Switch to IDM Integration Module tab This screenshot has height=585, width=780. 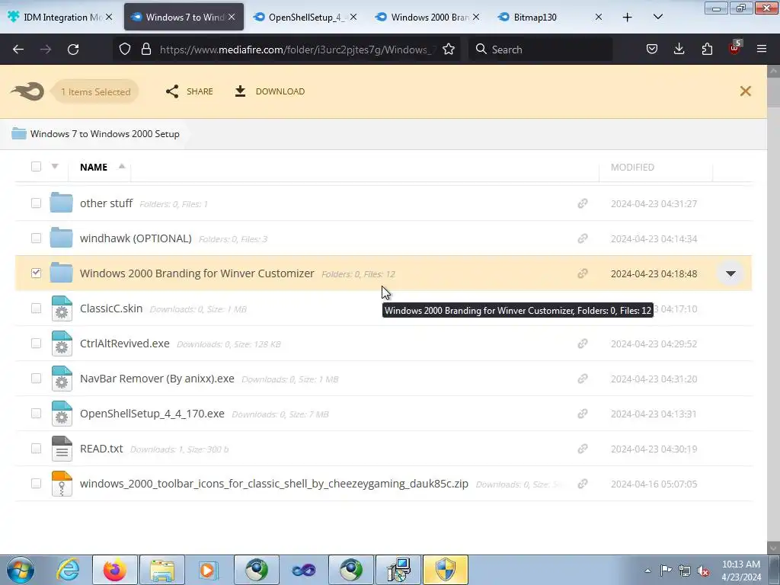coord(60,17)
